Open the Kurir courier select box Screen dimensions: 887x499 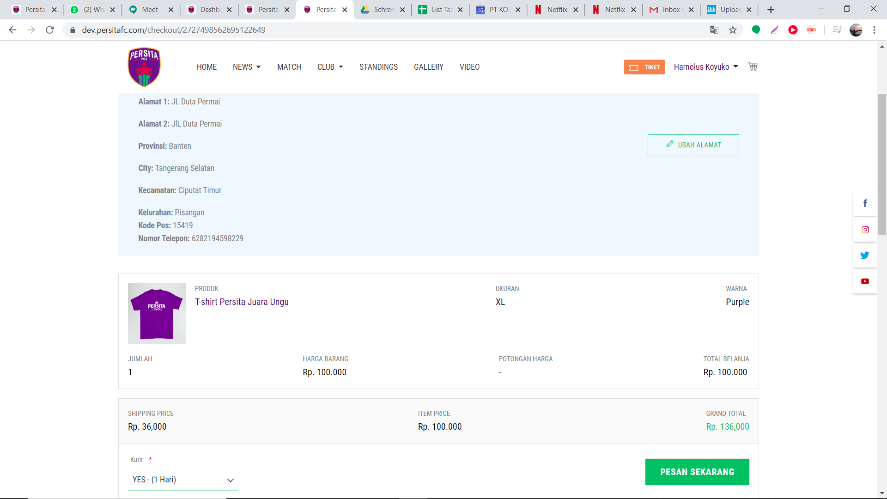183,480
